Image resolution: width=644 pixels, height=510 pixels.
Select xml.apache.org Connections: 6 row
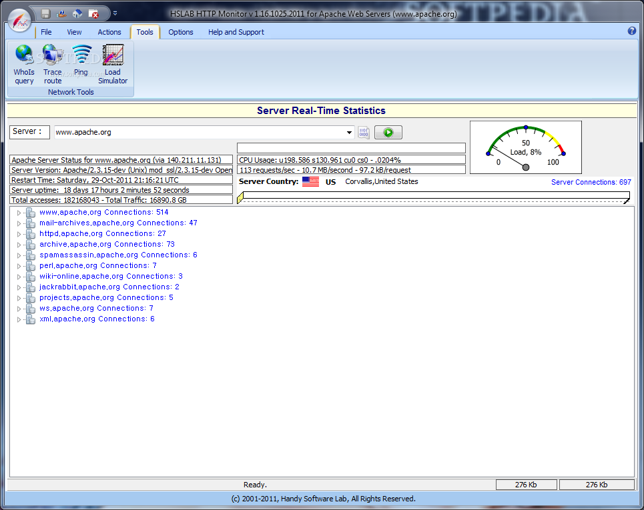97,319
